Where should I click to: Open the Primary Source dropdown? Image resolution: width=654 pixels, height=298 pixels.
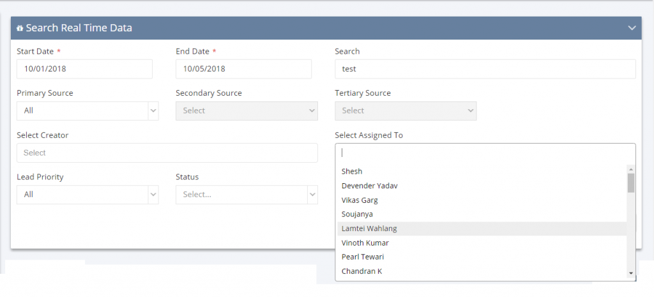[x=87, y=111]
